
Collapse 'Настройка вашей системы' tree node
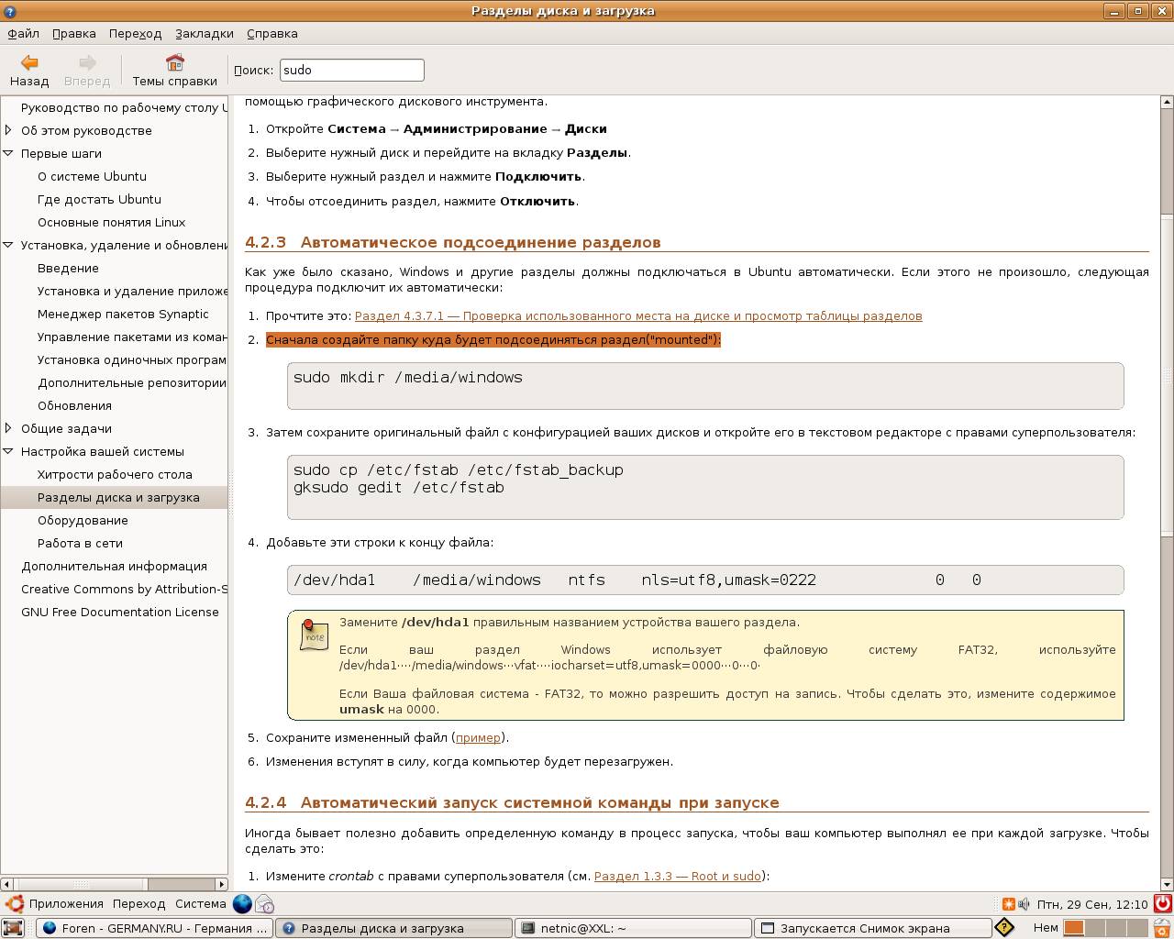[x=8, y=451]
